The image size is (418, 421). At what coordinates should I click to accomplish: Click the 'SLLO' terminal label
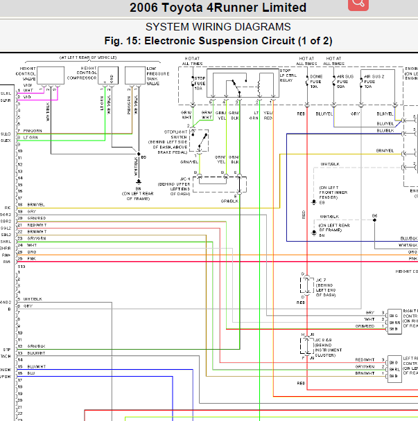pyautogui.click(x=6, y=134)
